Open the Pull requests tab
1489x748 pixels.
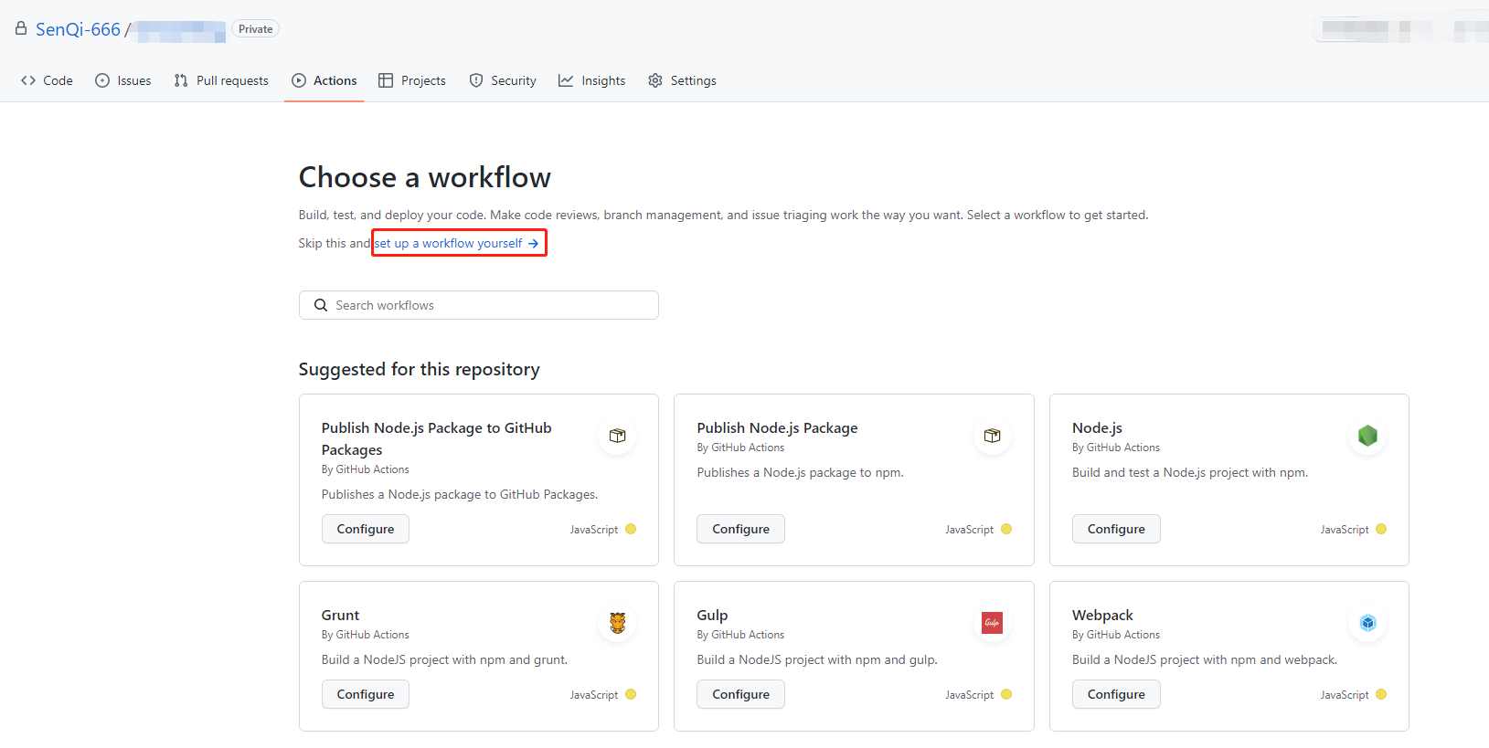(221, 80)
